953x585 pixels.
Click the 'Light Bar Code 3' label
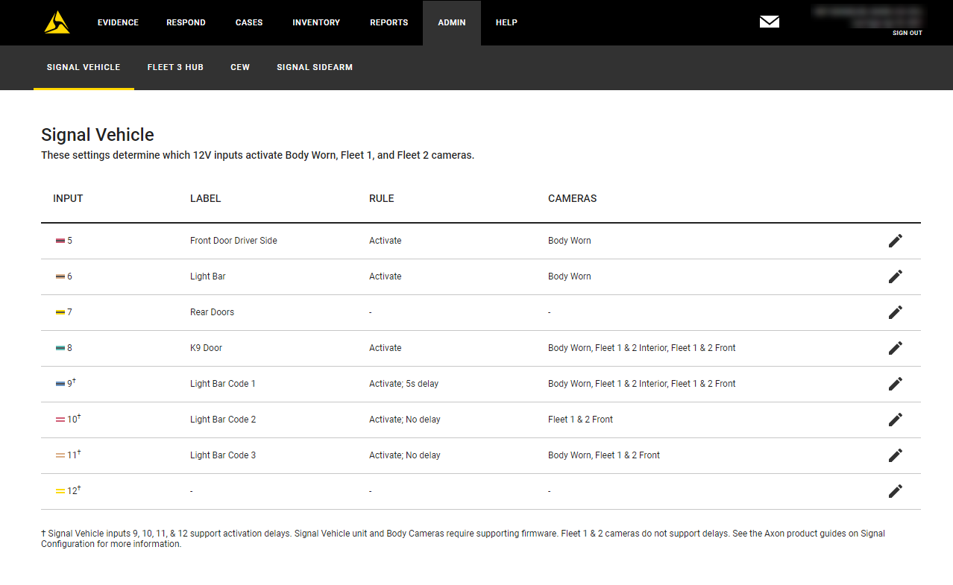pyautogui.click(x=223, y=455)
